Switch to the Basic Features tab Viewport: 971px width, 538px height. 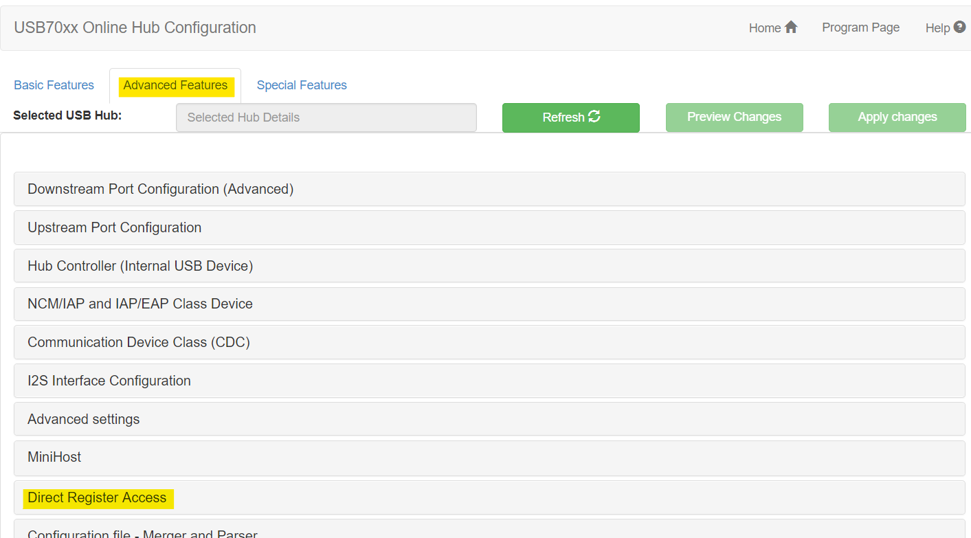pyautogui.click(x=54, y=85)
